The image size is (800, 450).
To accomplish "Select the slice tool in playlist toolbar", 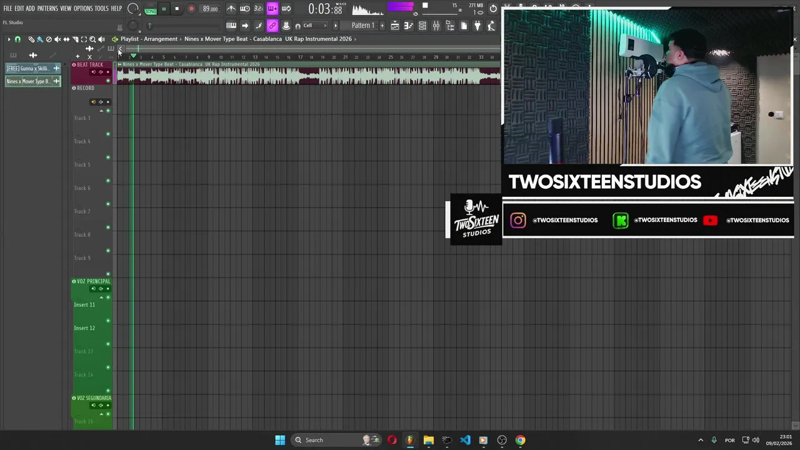I will coord(75,39).
